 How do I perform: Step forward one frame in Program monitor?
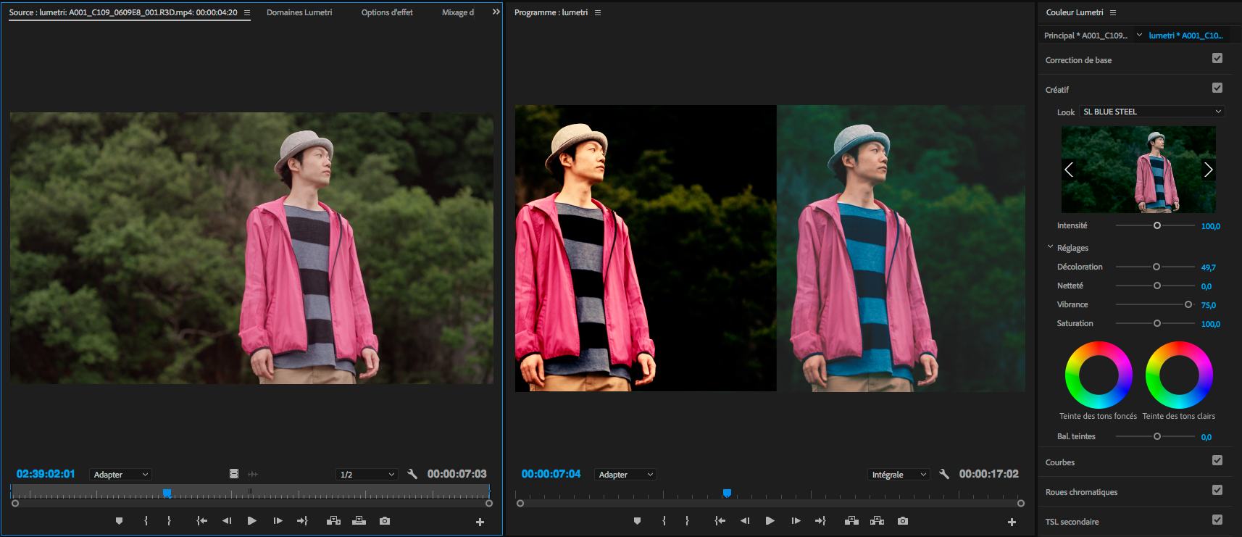pos(796,521)
